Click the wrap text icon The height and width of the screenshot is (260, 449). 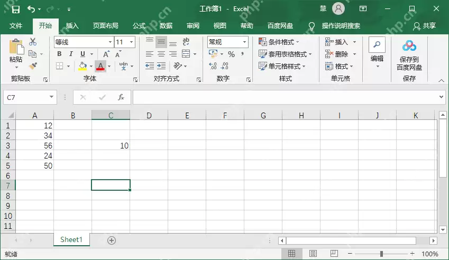point(186,42)
